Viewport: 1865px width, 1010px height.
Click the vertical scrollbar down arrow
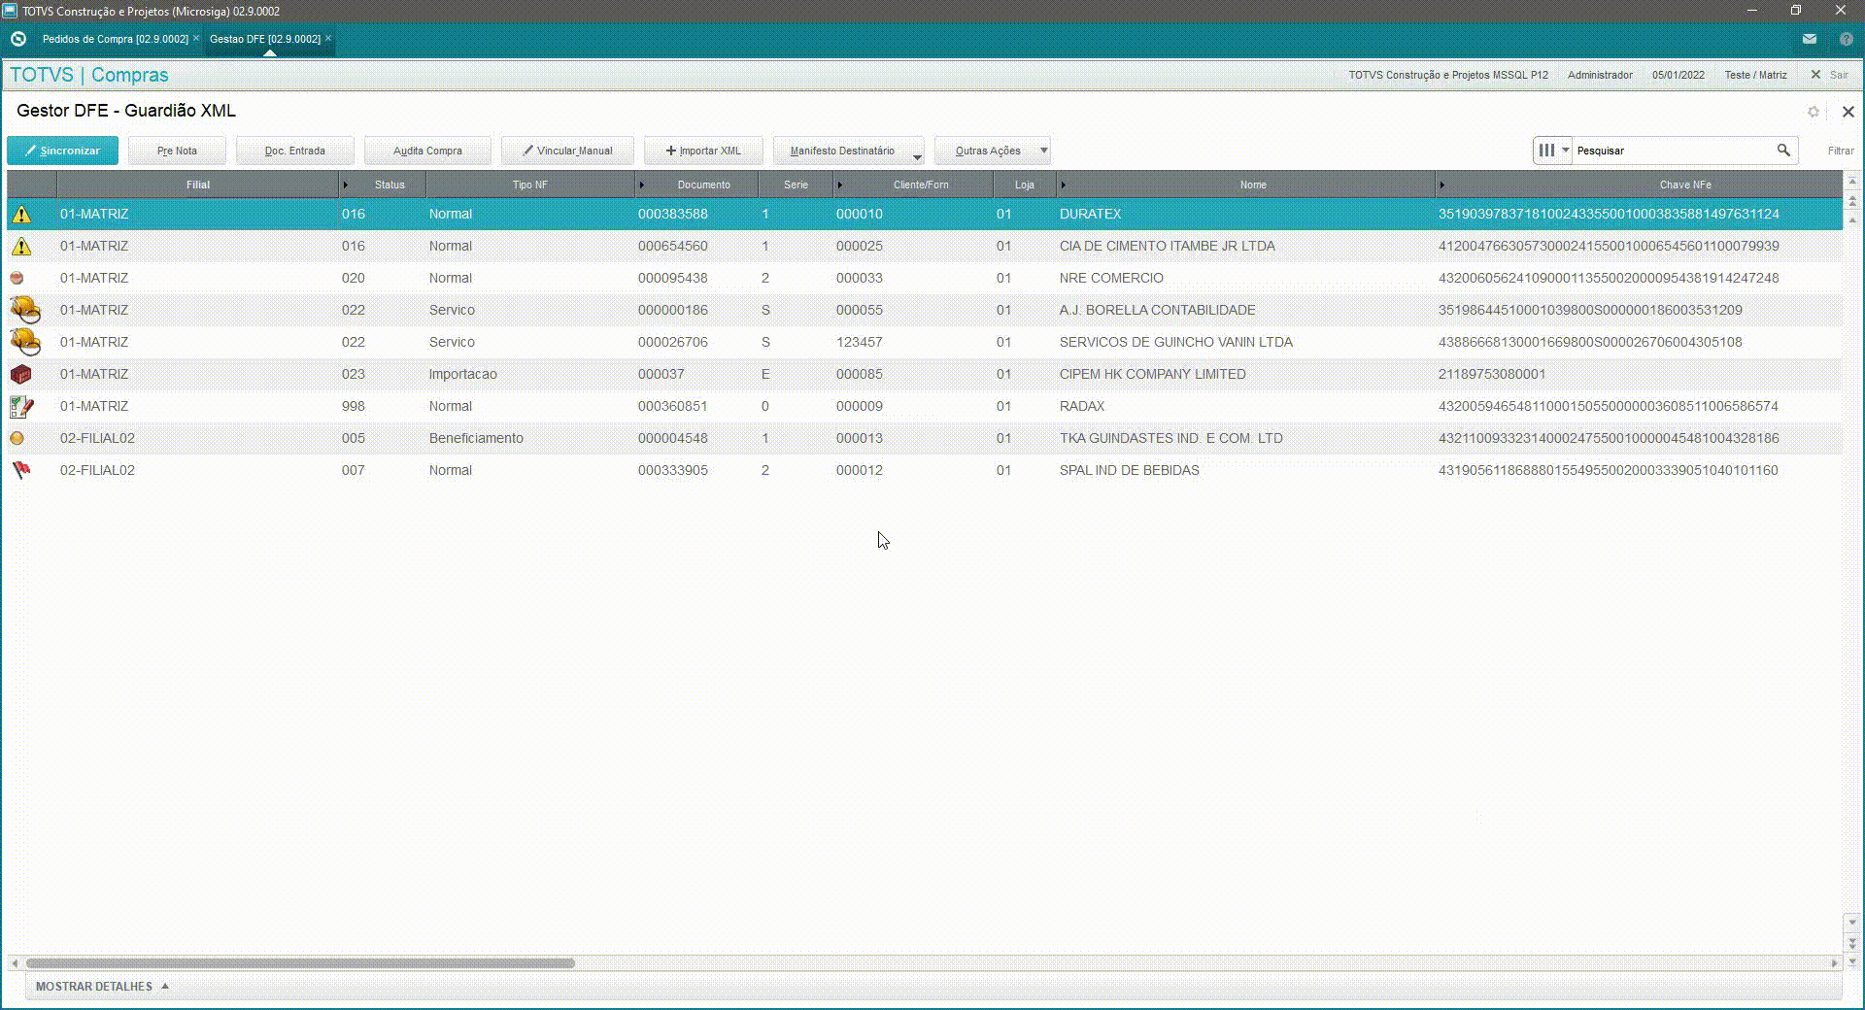[x=1852, y=923]
